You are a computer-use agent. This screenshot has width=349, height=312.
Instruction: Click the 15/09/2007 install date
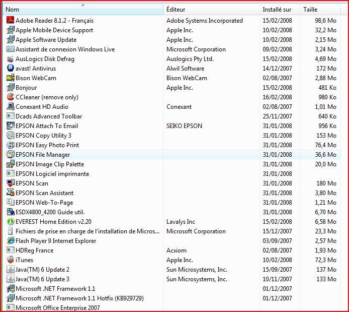(277, 270)
